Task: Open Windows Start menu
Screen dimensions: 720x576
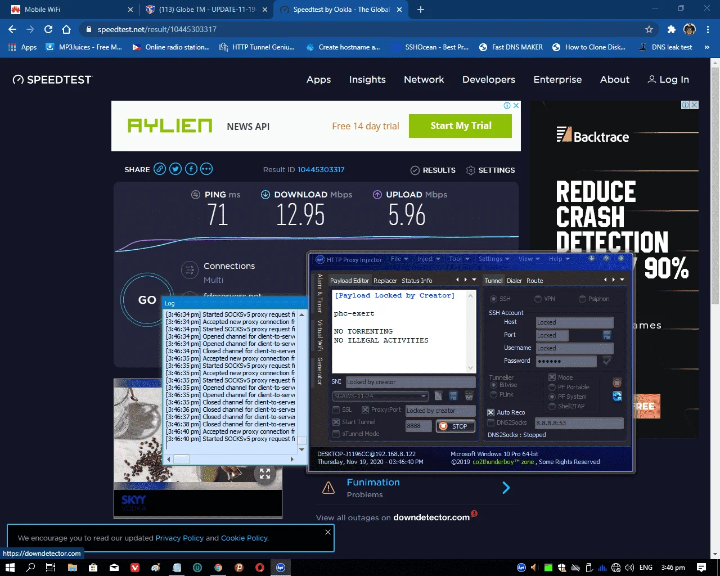Action: click(10, 568)
